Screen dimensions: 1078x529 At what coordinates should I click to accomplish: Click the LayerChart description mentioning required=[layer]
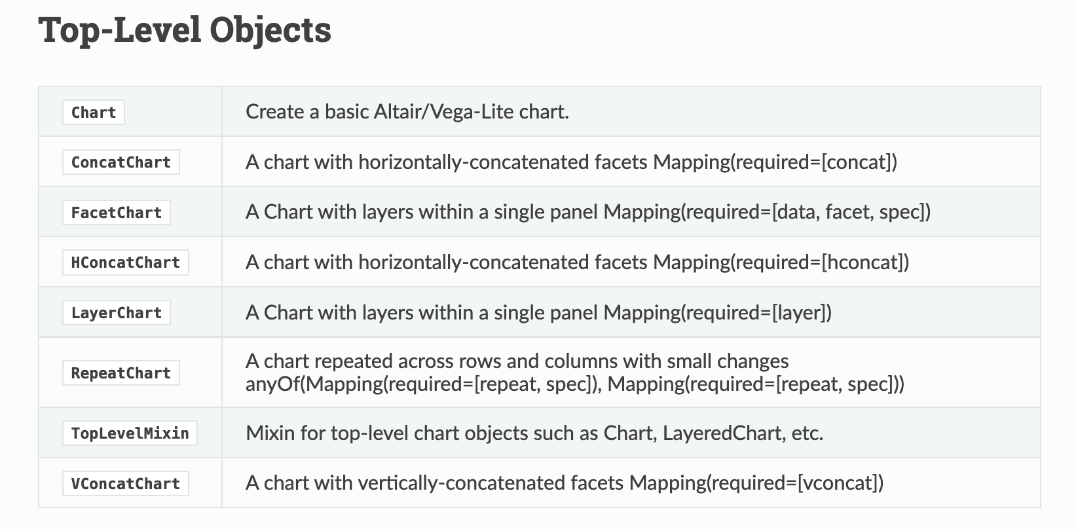pos(538,313)
